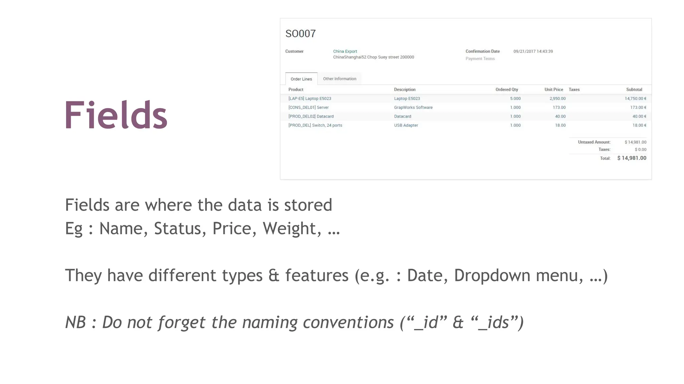Click the 14,750.00 € subtotal cell
This screenshot has width=684, height=384.
pyautogui.click(x=635, y=99)
